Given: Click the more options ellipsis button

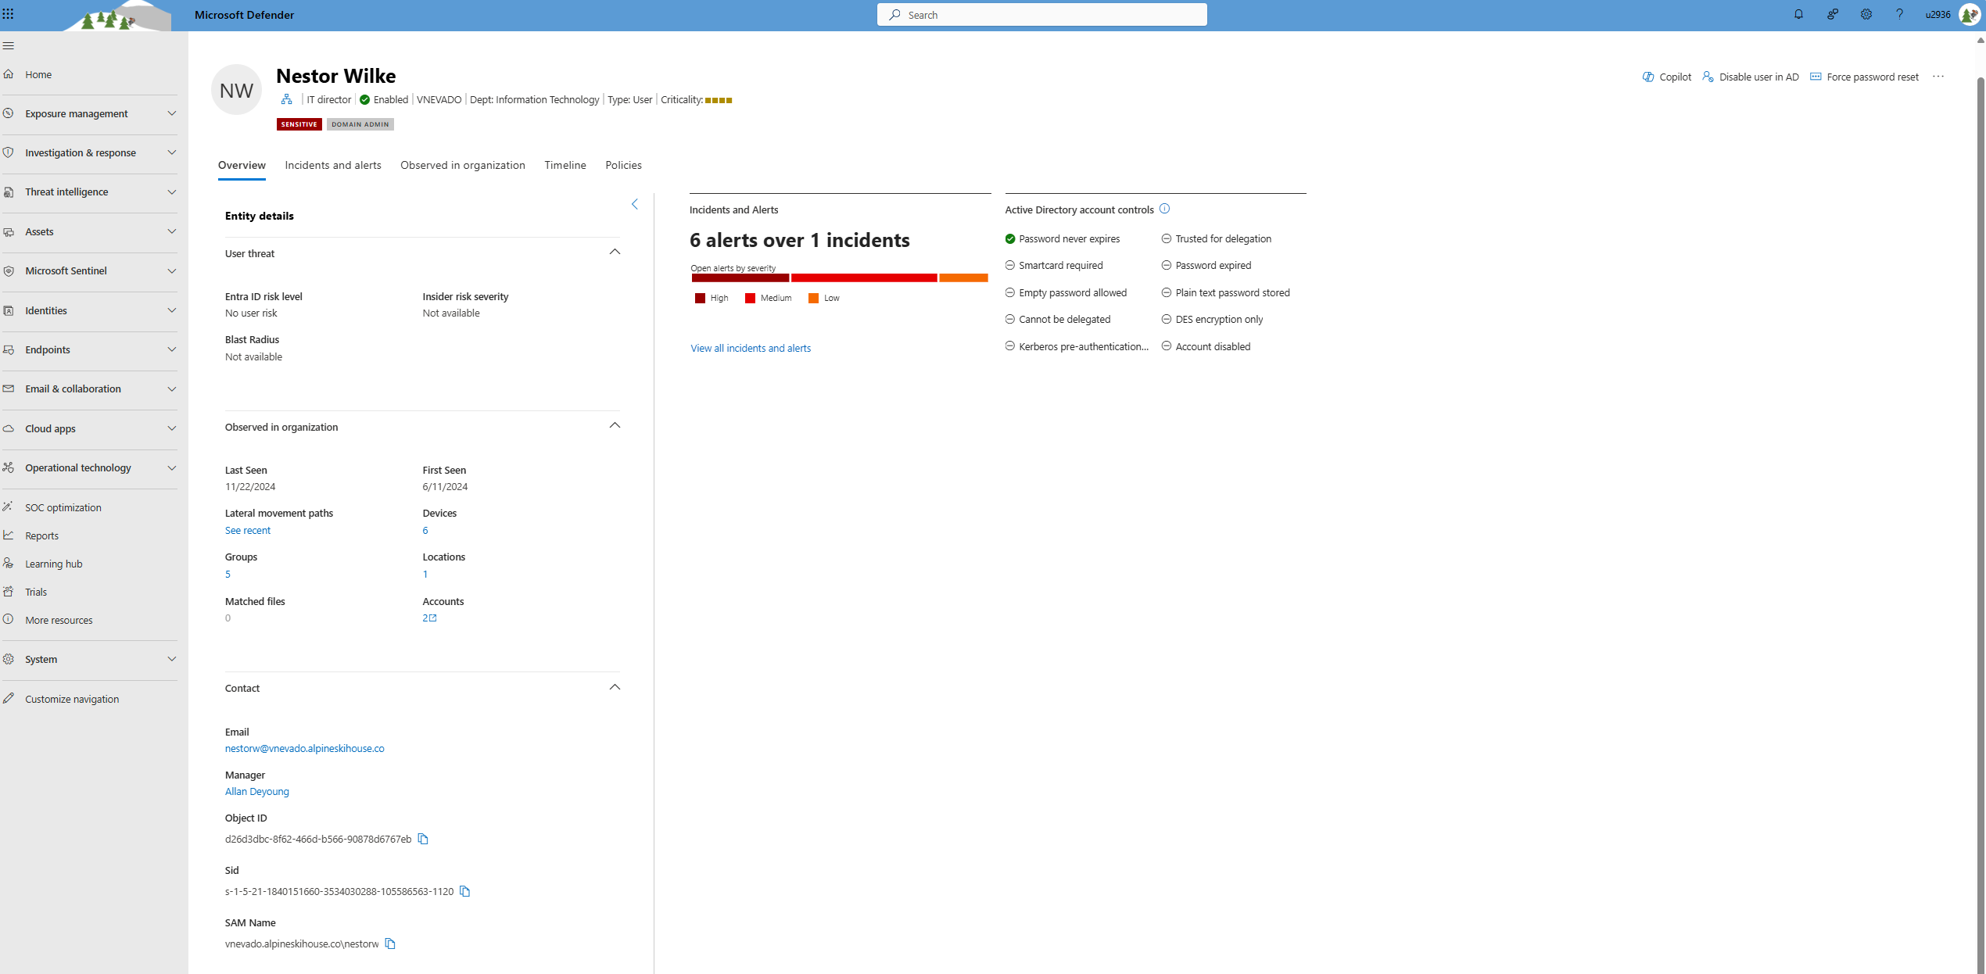Looking at the screenshot, I should [1939, 76].
